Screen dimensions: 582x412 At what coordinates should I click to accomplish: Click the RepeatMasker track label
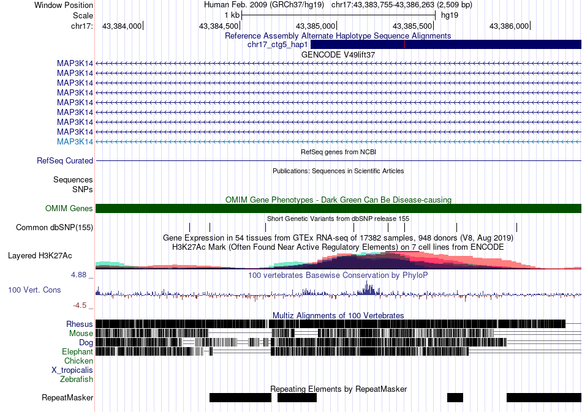(67, 397)
